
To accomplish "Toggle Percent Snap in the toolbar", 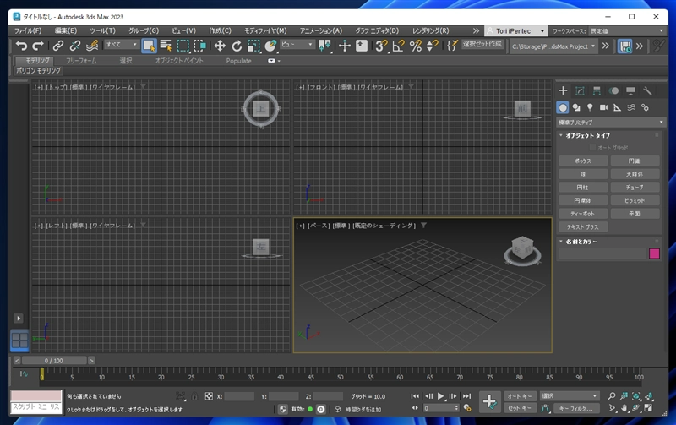I will point(416,46).
